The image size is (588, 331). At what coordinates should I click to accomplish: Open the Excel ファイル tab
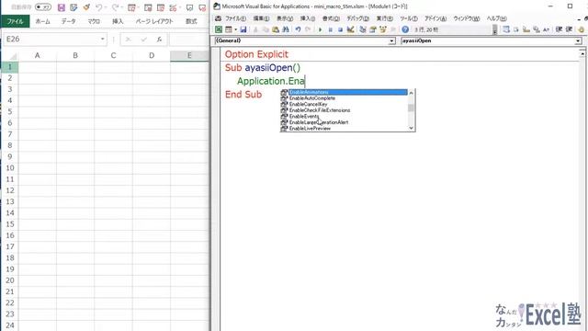click(x=15, y=21)
